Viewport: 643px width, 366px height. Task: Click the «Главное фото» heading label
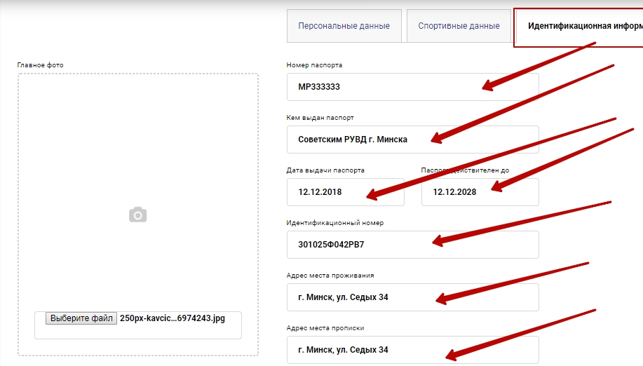[x=40, y=65]
